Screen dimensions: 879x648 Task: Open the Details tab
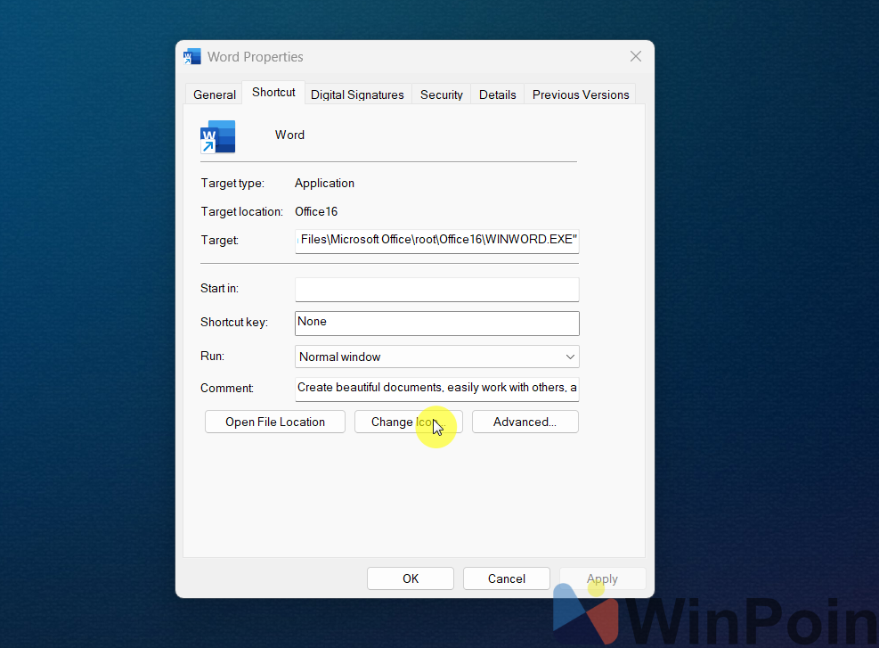[x=497, y=94]
